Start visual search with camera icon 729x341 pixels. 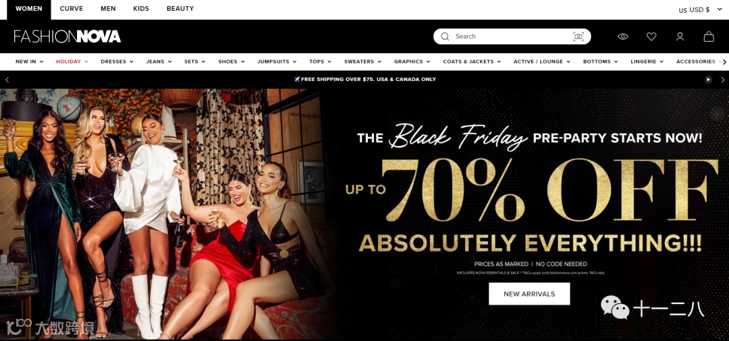coord(578,36)
